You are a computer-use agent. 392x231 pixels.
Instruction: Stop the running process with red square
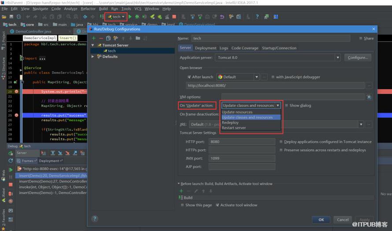(x=174, y=17)
